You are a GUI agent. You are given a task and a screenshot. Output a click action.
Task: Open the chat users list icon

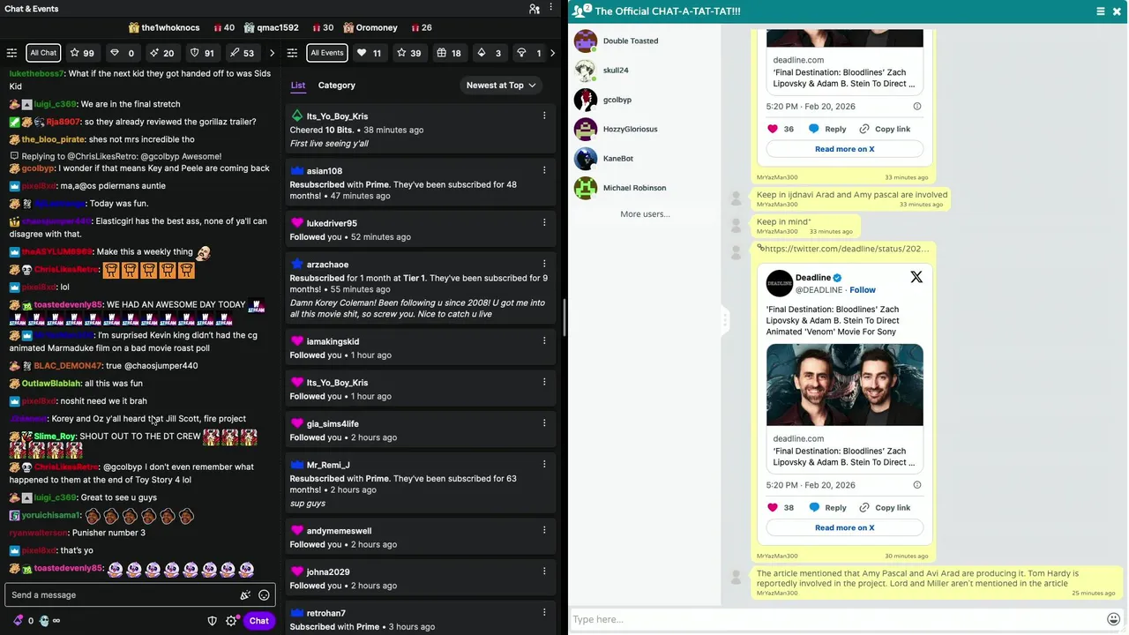click(x=535, y=9)
